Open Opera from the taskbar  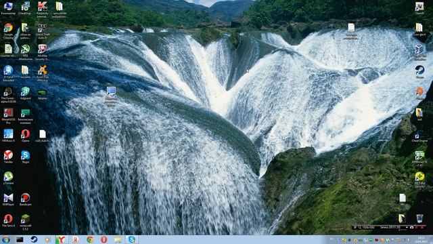tap(104, 239)
